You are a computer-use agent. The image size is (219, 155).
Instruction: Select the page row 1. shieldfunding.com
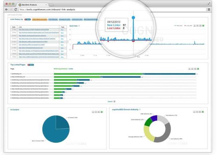coord(16,74)
